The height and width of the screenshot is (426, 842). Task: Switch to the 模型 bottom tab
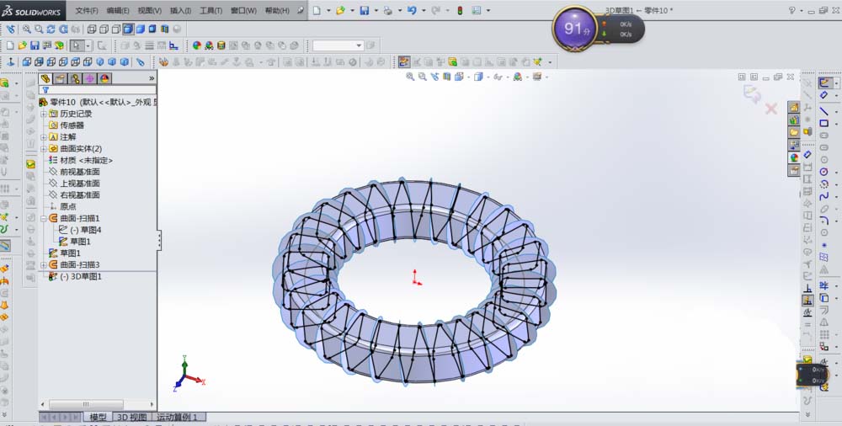(98, 417)
